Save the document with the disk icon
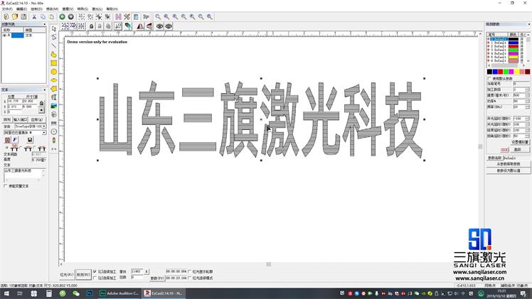The image size is (532, 299). pyautogui.click(x=23, y=16)
